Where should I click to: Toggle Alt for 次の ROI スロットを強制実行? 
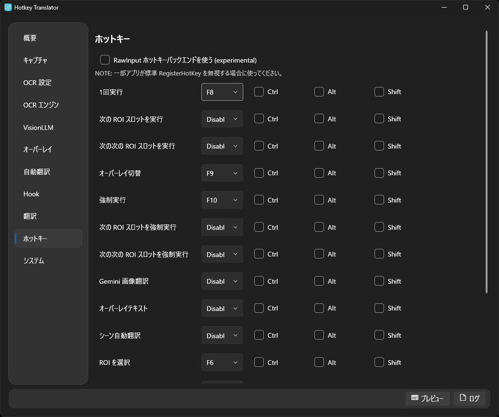point(319,227)
